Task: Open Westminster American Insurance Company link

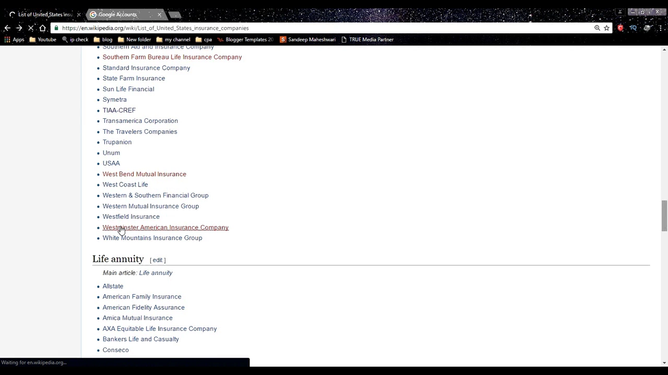Action: (165, 228)
